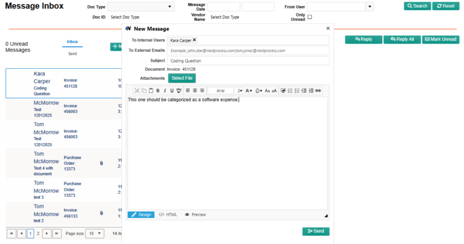Click Select File to attach a document
Screen dimensions: 464x244
(x=182, y=78)
